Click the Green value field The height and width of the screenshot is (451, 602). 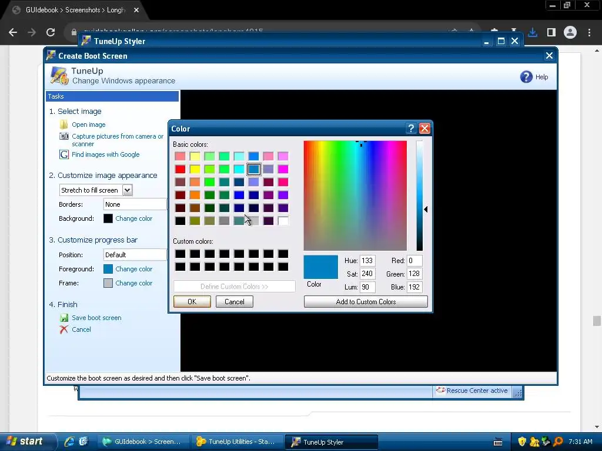click(414, 274)
